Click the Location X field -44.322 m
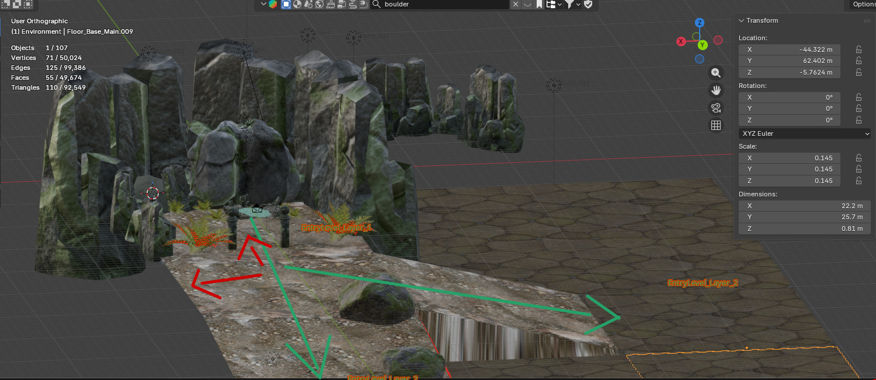876x380 pixels. [x=790, y=50]
